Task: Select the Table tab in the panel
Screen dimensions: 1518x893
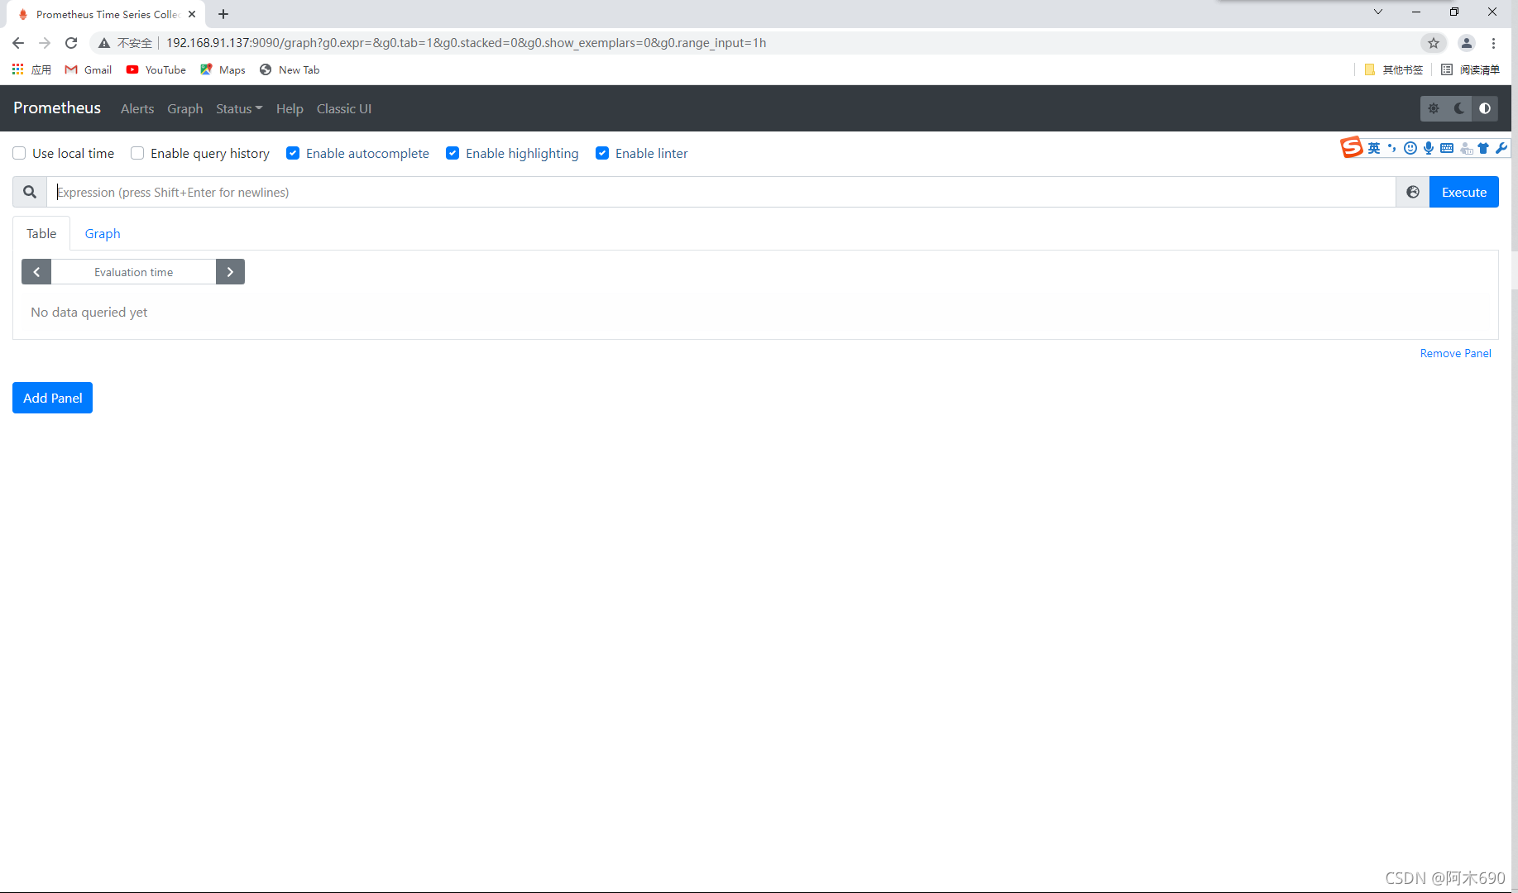Action: point(41,233)
